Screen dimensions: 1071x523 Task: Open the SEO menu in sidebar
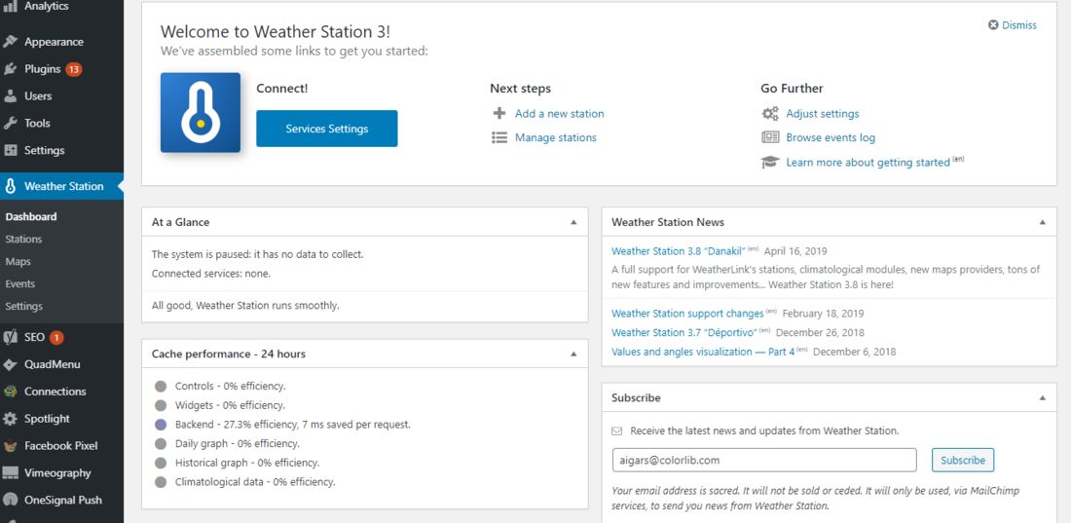[x=35, y=337]
